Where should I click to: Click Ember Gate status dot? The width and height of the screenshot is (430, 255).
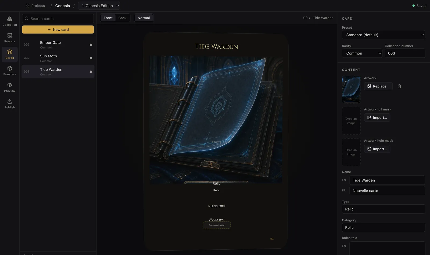[x=91, y=45]
